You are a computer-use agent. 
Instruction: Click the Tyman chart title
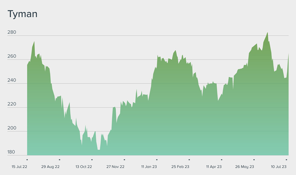(22, 14)
